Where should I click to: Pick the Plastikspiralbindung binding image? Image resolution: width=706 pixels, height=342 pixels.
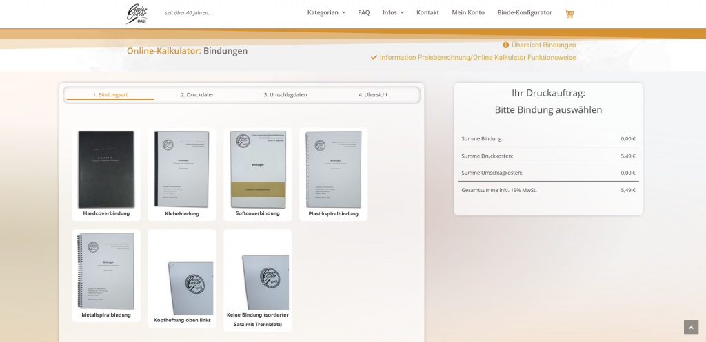[x=334, y=169]
